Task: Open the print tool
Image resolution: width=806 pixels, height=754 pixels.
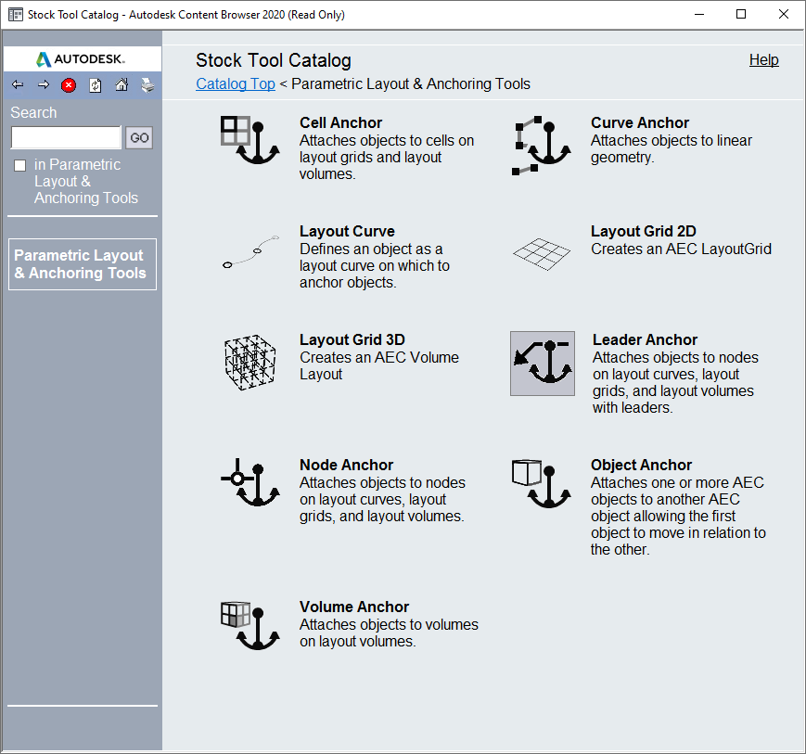Action: click(x=147, y=84)
